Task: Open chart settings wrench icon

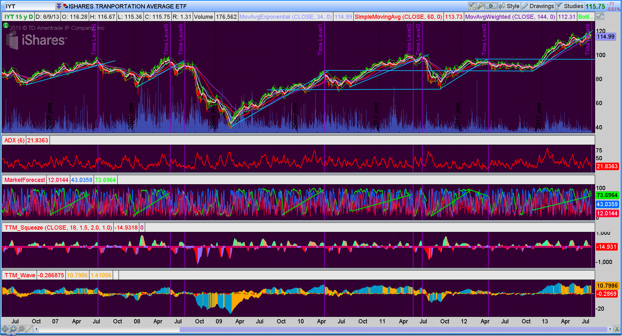Action: [480, 6]
